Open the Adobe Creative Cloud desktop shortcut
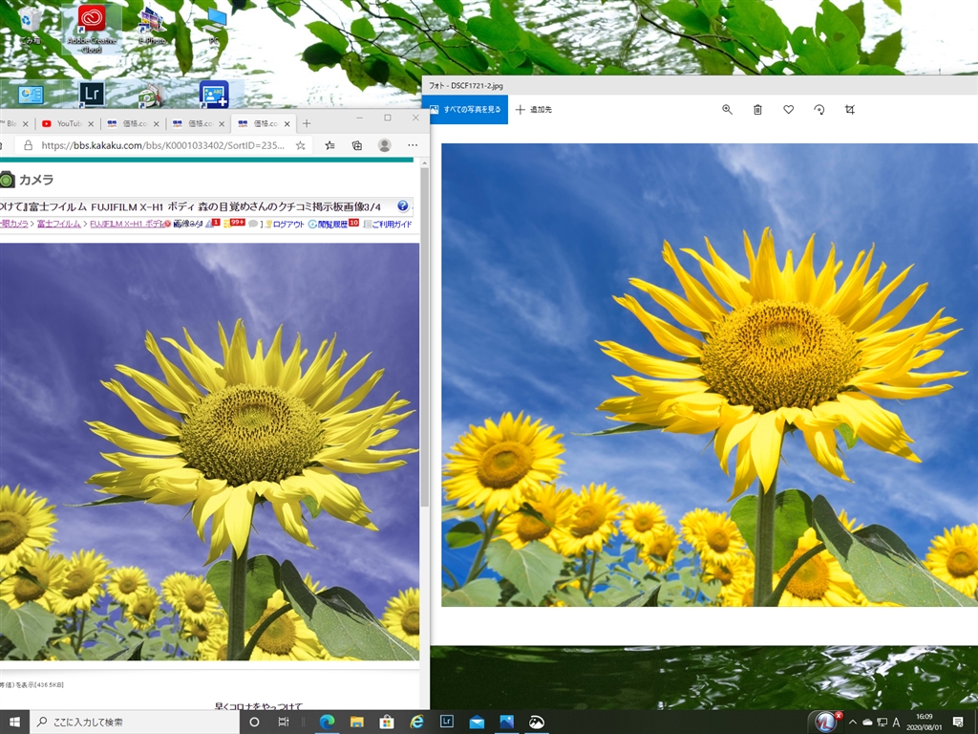978x734 pixels. pyautogui.click(x=92, y=30)
